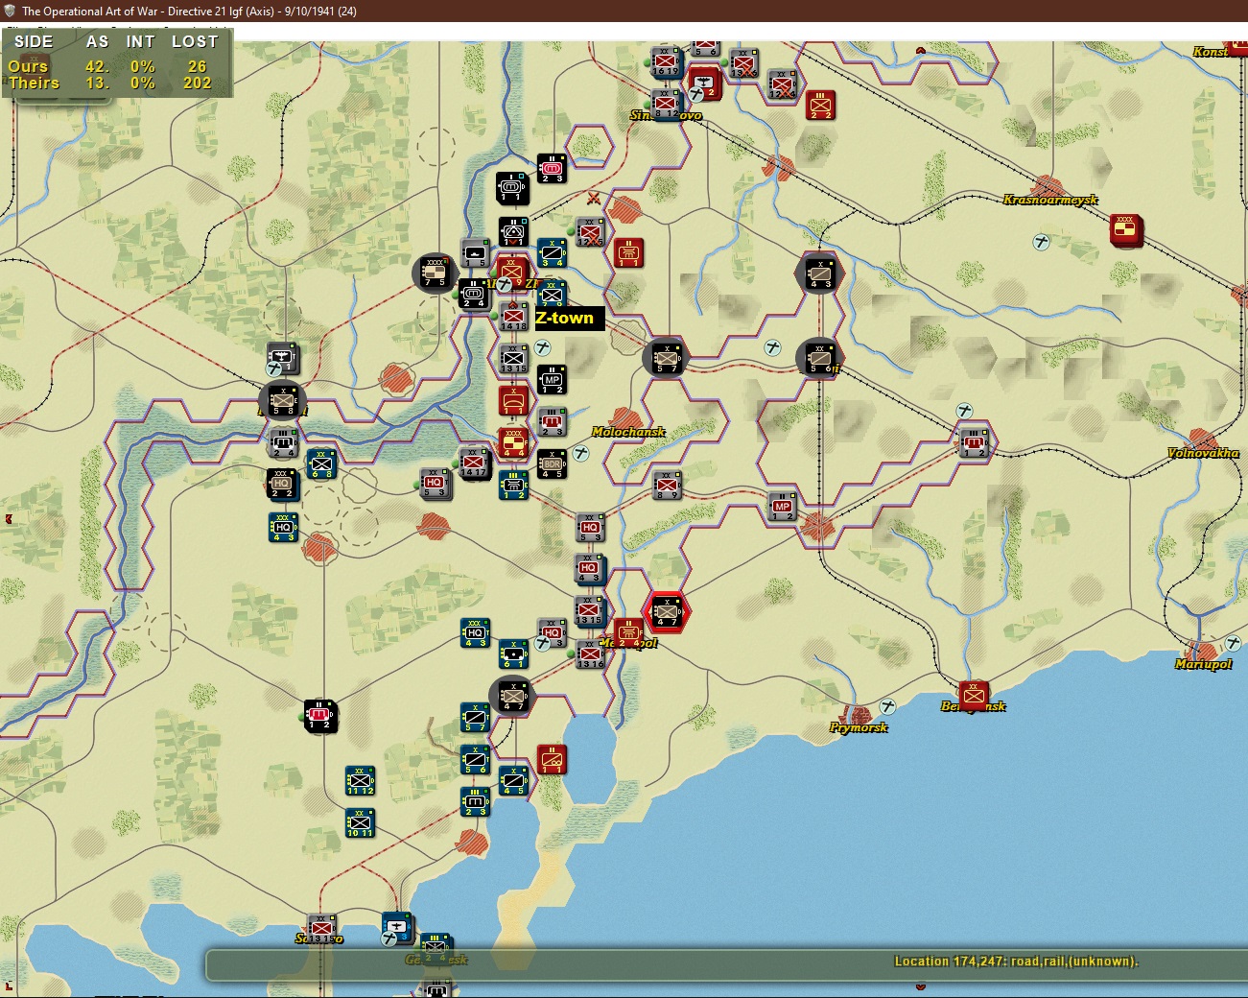
Task: Choose the blue X unit 6-1
Action: coord(513,653)
